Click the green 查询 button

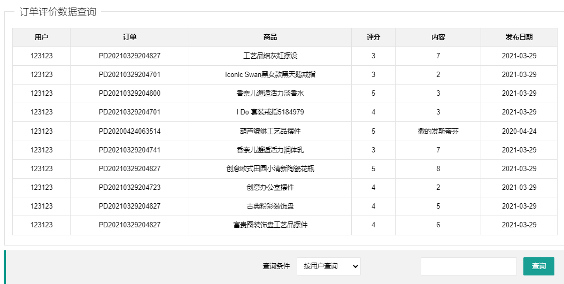coord(539,266)
